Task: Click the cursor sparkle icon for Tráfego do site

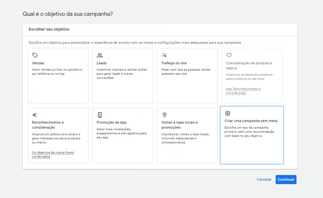Action: tap(164, 55)
